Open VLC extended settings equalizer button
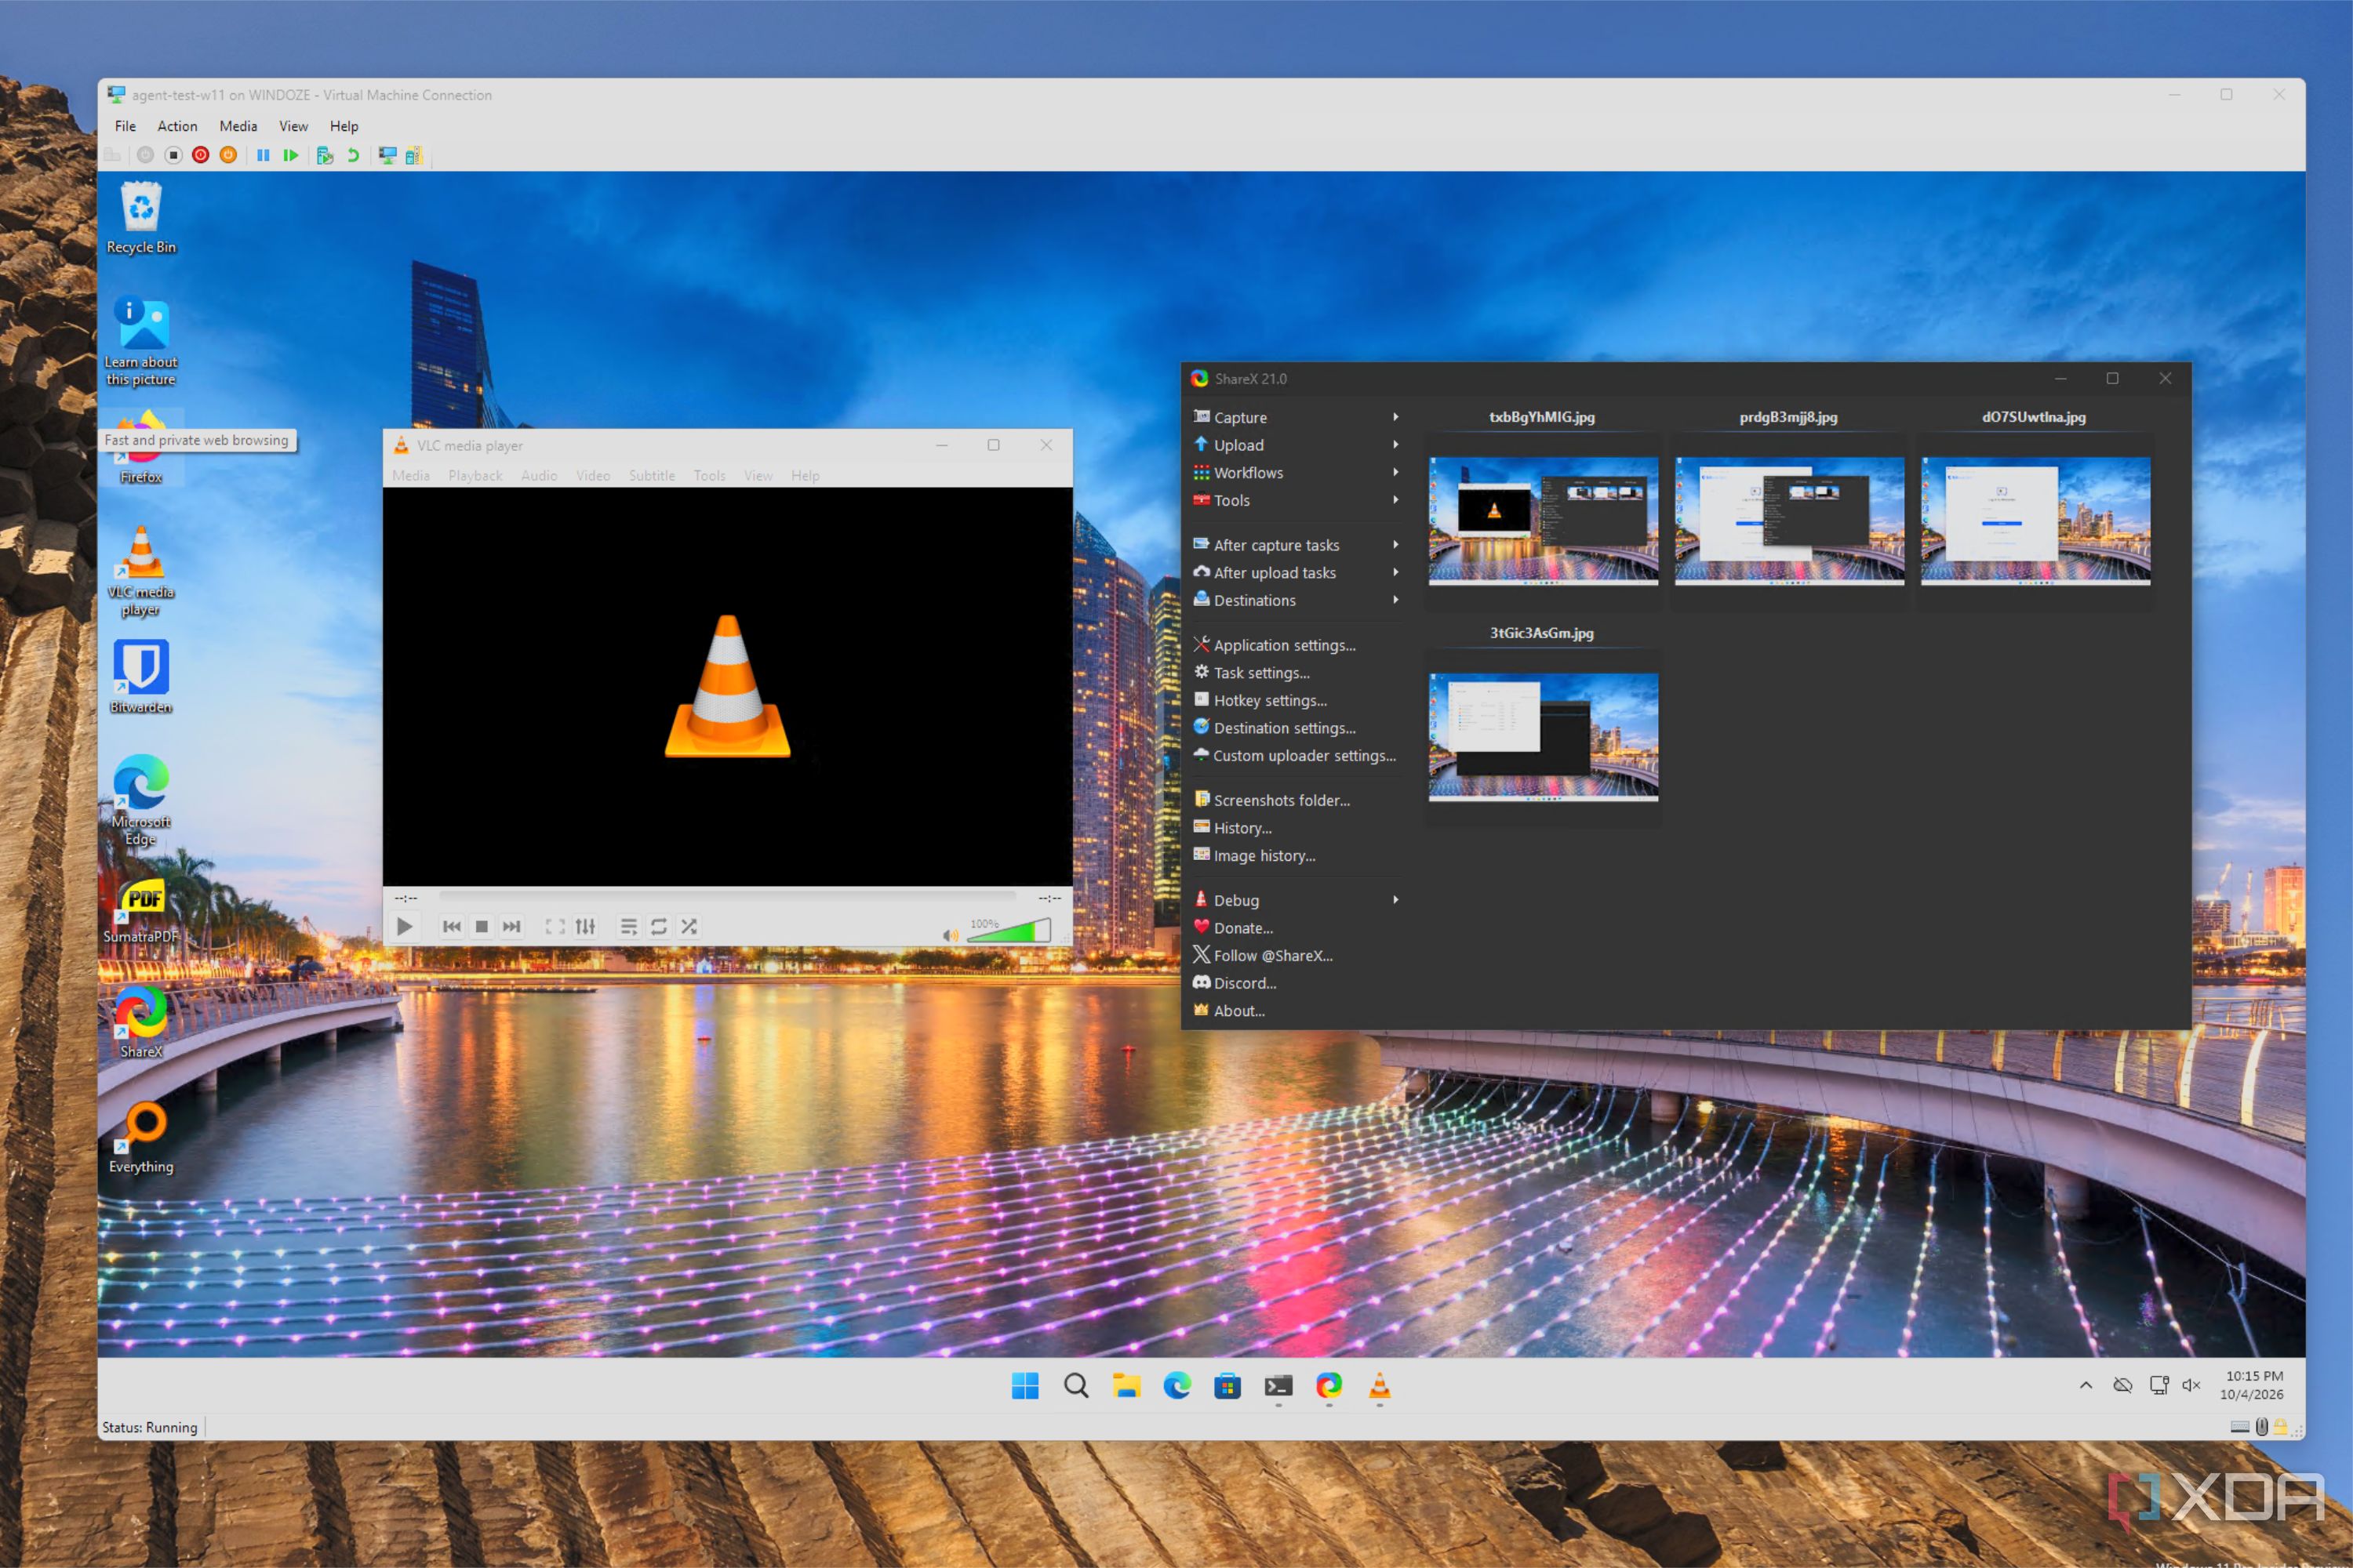Image resolution: width=2353 pixels, height=1568 pixels. point(585,927)
